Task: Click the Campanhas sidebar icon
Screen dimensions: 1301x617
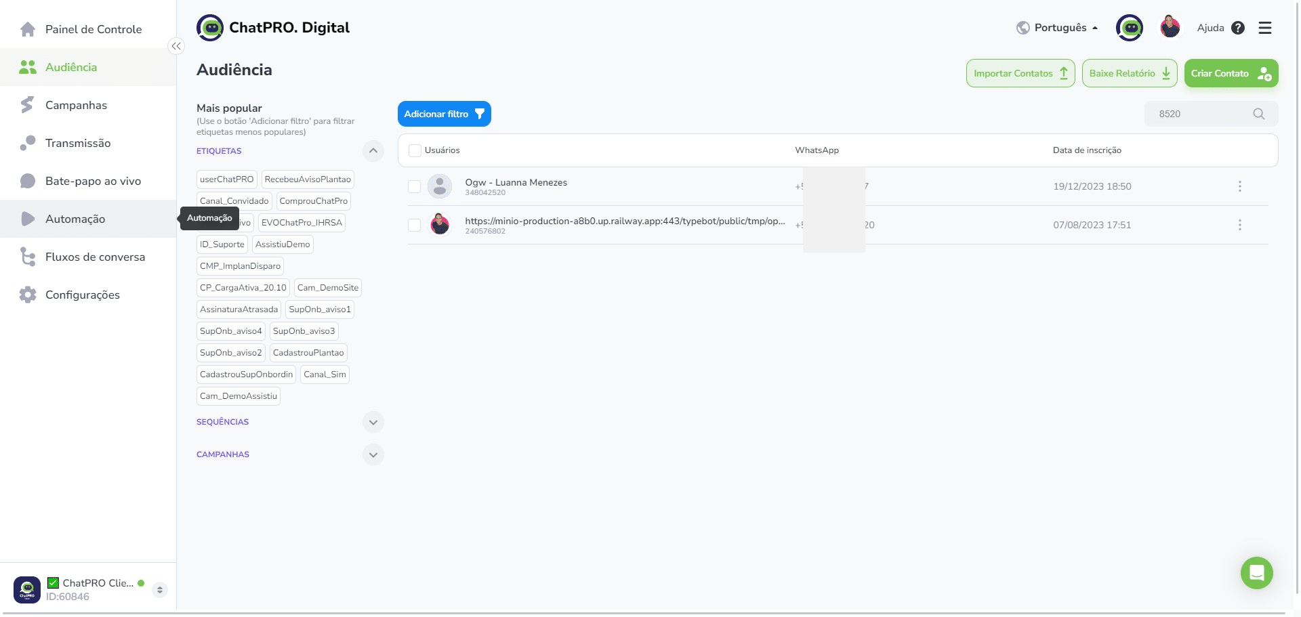Action: [28, 105]
